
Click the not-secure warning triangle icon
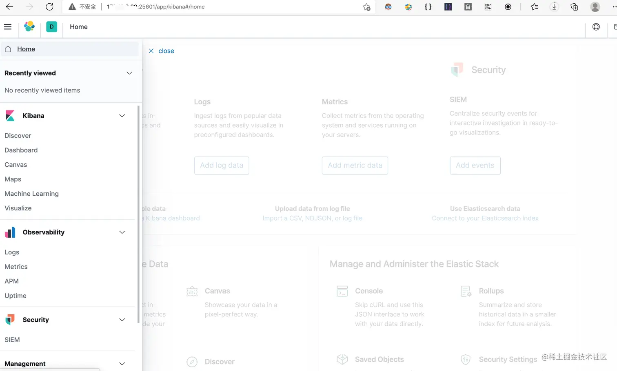pos(72,7)
